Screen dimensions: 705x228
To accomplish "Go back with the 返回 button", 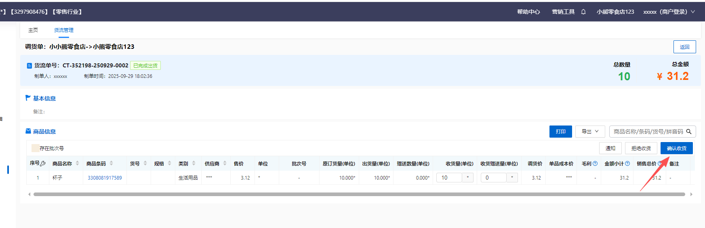I will tap(684, 47).
